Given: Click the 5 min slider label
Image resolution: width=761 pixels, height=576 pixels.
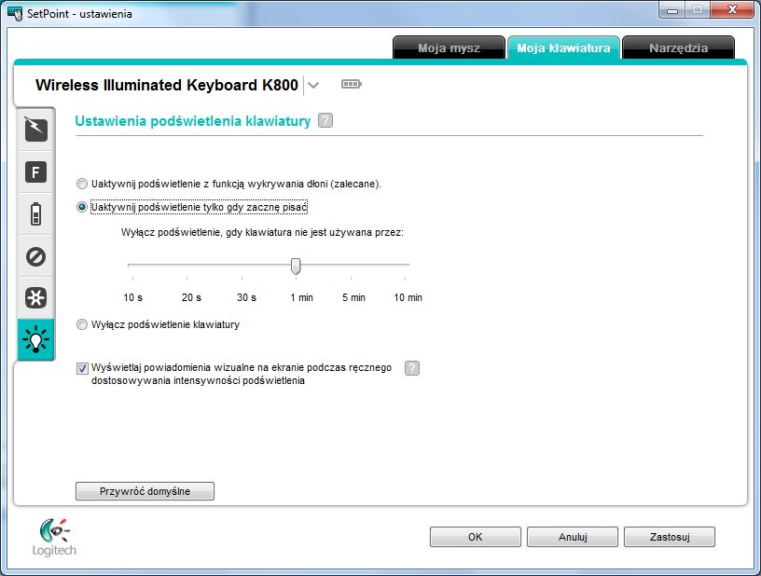Looking at the screenshot, I should 353,297.
